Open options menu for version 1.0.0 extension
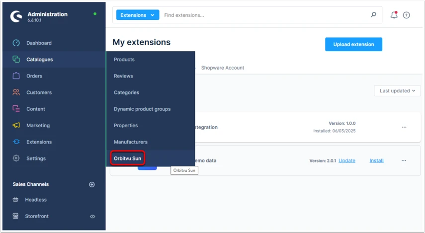This screenshot has width=425, height=233. pyautogui.click(x=404, y=127)
